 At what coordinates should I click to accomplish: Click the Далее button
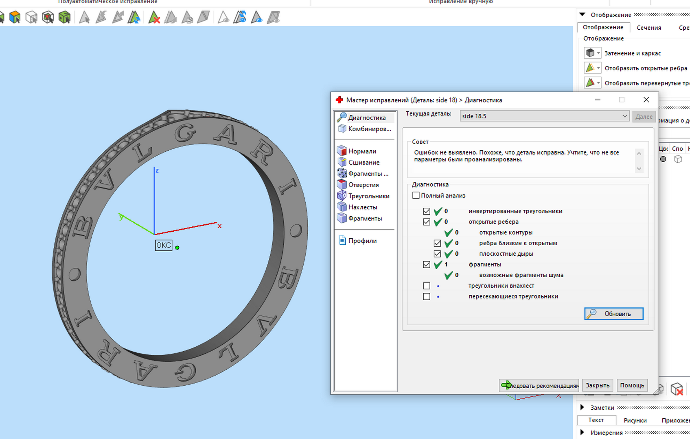point(644,117)
